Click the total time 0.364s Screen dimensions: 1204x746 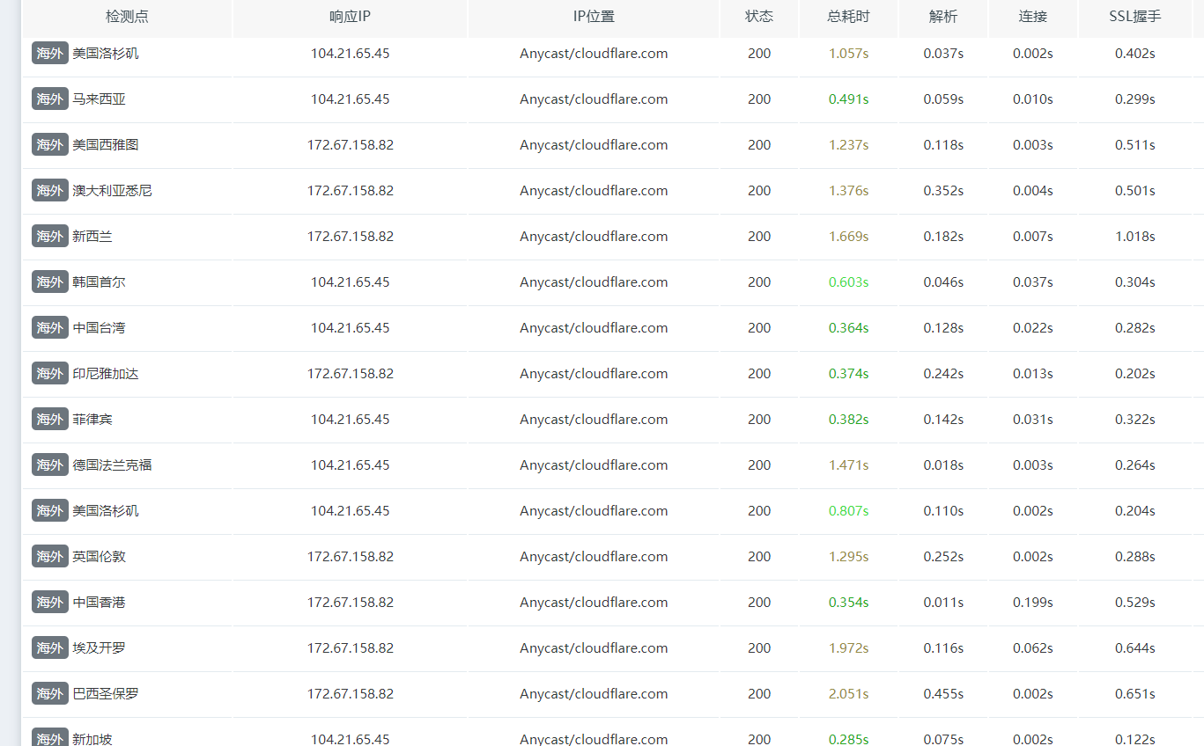tap(848, 328)
